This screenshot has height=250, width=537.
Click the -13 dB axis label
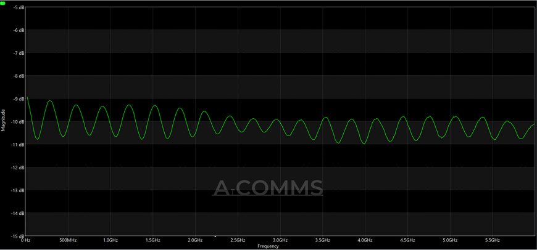[19, 190]
